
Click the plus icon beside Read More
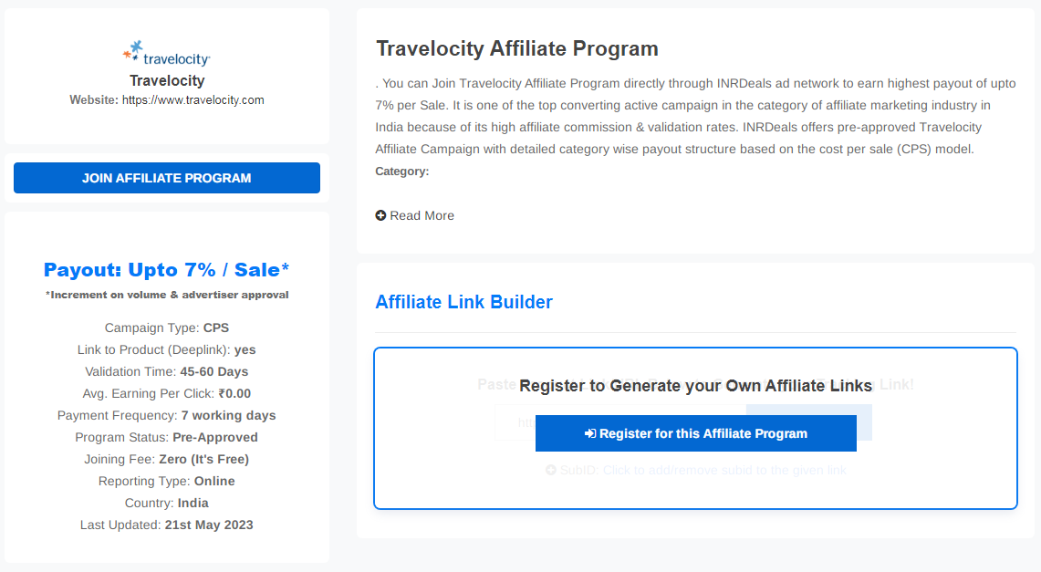coord(380,215)
